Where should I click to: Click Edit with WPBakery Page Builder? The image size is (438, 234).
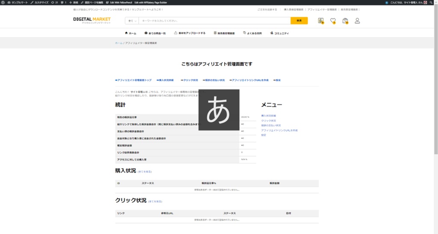pyautogui.click(x=151, y=3)
